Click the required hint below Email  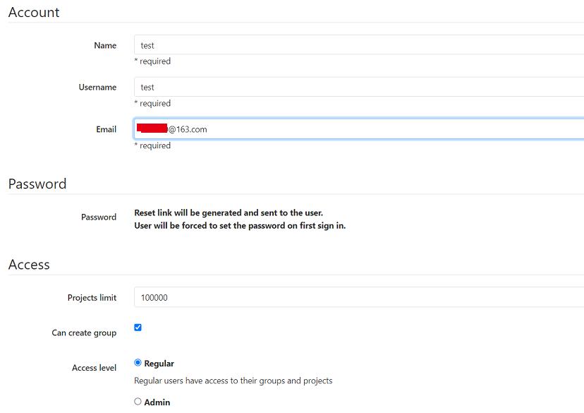pyautogui.click(x=152, y=145)
